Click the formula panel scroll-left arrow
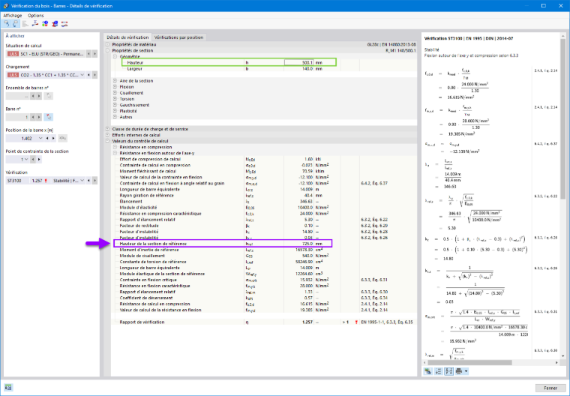Viewport: 570px width, 396px height. tap(425, 362)
